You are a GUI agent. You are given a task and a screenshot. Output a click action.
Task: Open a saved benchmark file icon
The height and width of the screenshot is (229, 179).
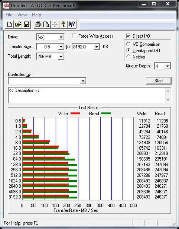pyautogui.click(x=18, y=24)
